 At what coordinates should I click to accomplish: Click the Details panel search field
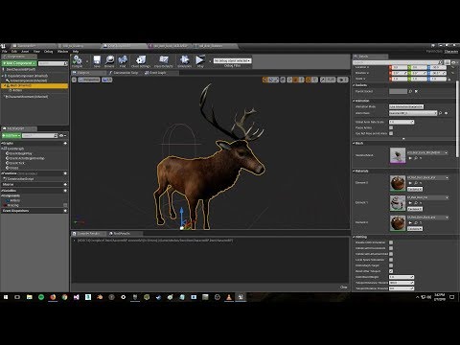(x=398, y=62)
